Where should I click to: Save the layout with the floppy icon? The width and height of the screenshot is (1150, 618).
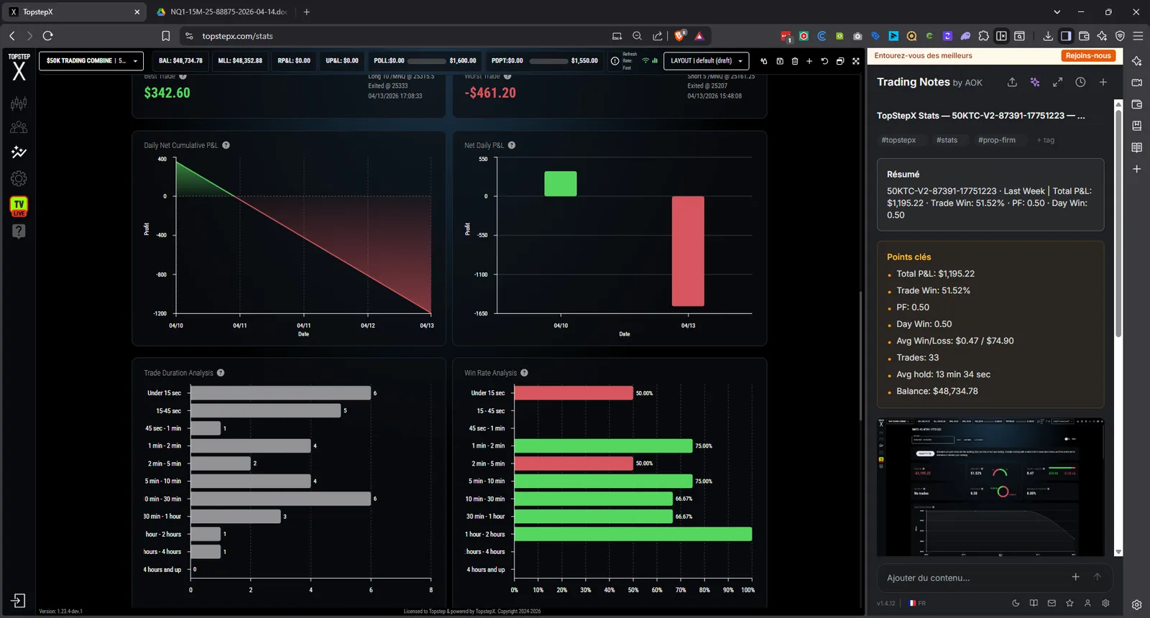point(780,61)
